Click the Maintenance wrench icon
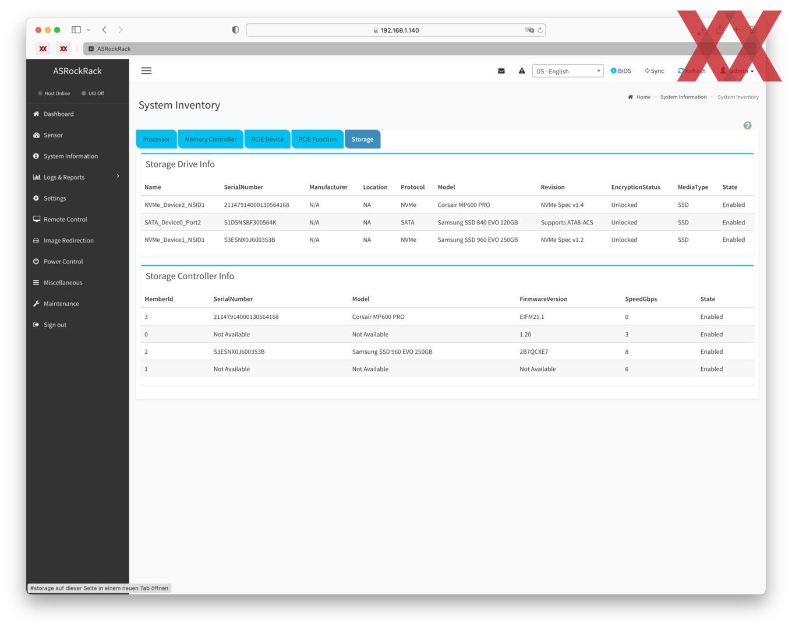Image resolution: width=792 pixels, height=629 pixels. 36,304
